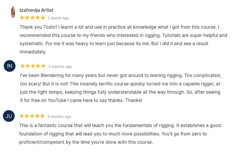Click the five-star rating on IN's review
Viewport: 235px width, 155px height.
click(33, 66)
